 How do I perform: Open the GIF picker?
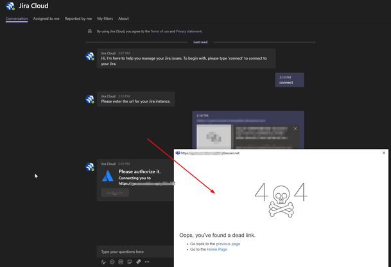[x=121, y=262]
